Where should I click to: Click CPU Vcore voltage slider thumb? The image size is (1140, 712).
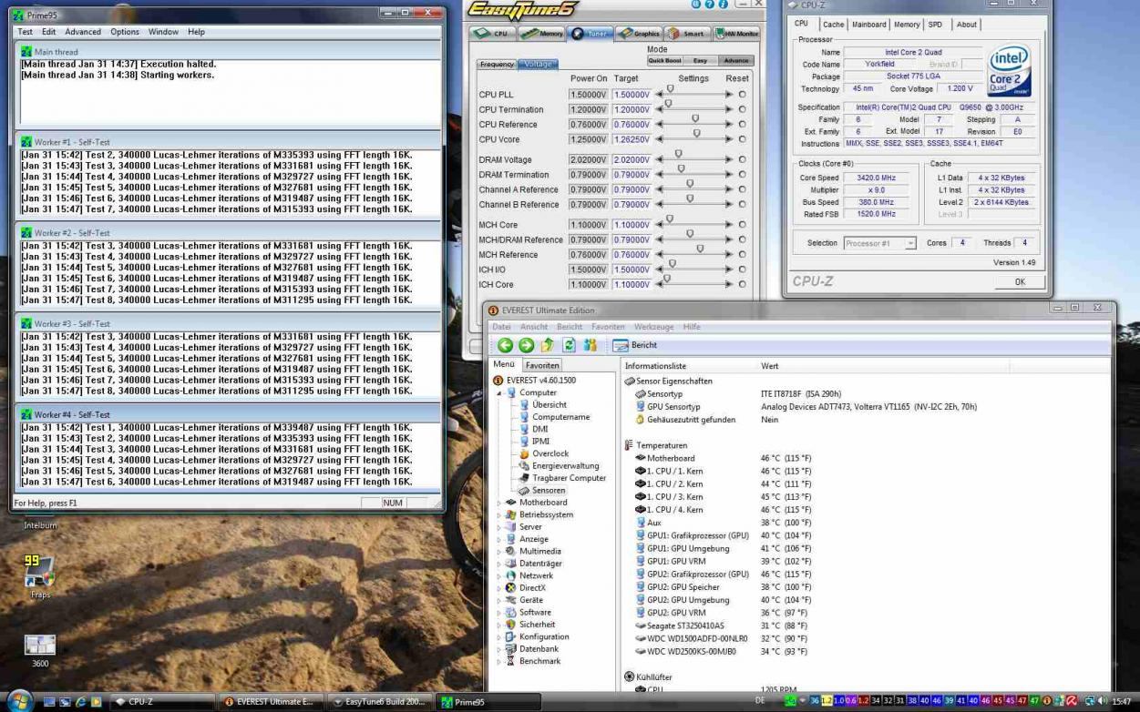point(696,133)
